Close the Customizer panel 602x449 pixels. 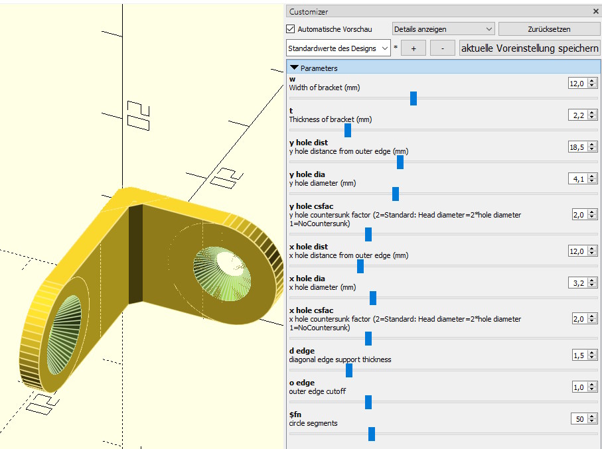pyautogui.click(x=595, y=11)
